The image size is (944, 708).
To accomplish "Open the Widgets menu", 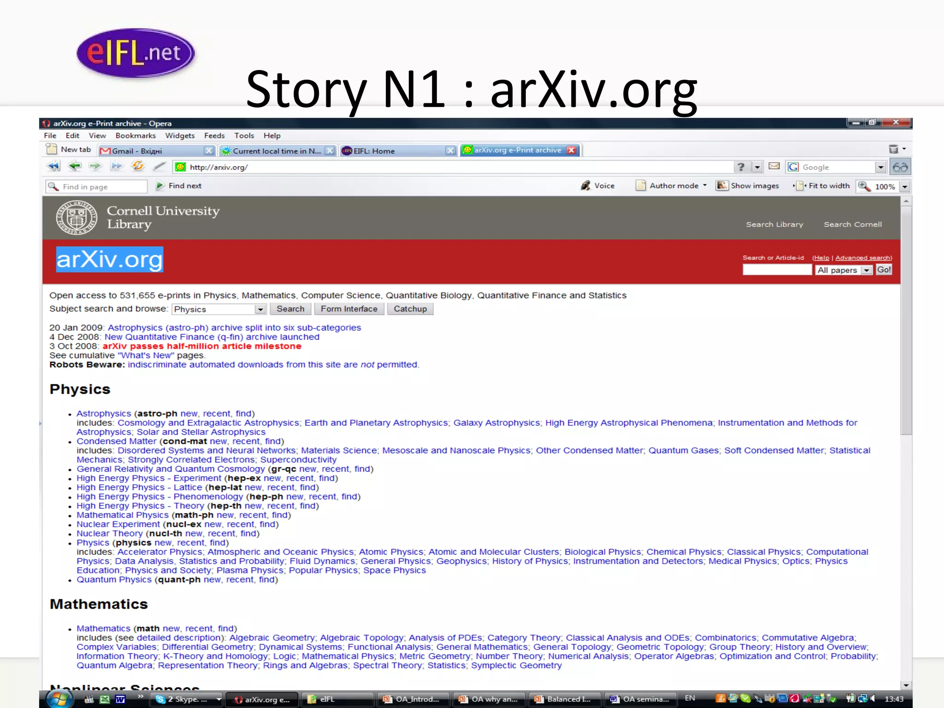I will (x=180, y=136).
